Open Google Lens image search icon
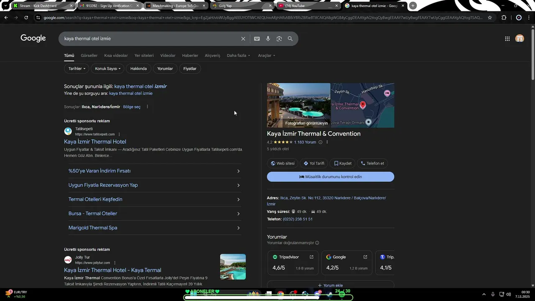 tap(279, 38)
